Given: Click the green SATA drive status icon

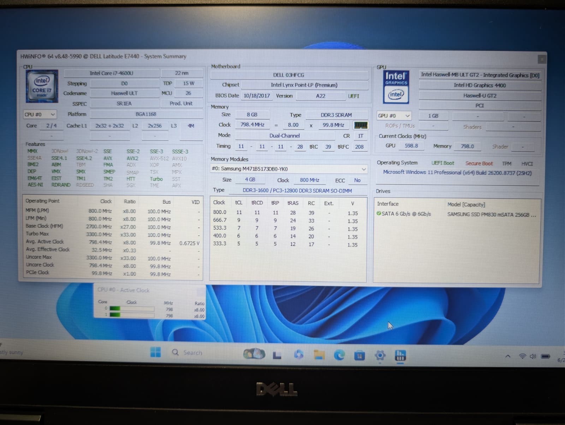Looking at the screenshot, I should tap(379, 214).
